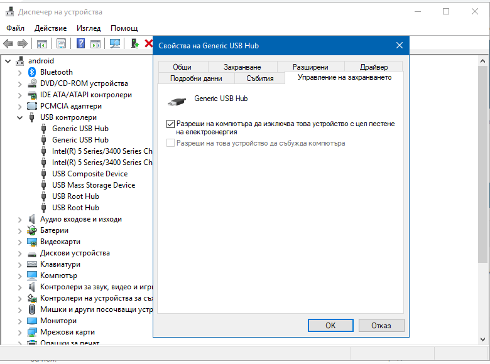Image resolution: width=490 pixels, height=364 pixels.
Task: Click the android computer root icon
Action: click(x=20, y=61)
